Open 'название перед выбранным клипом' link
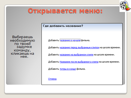The width and height of the screenshot is (131, 98). tap(79, 47)
